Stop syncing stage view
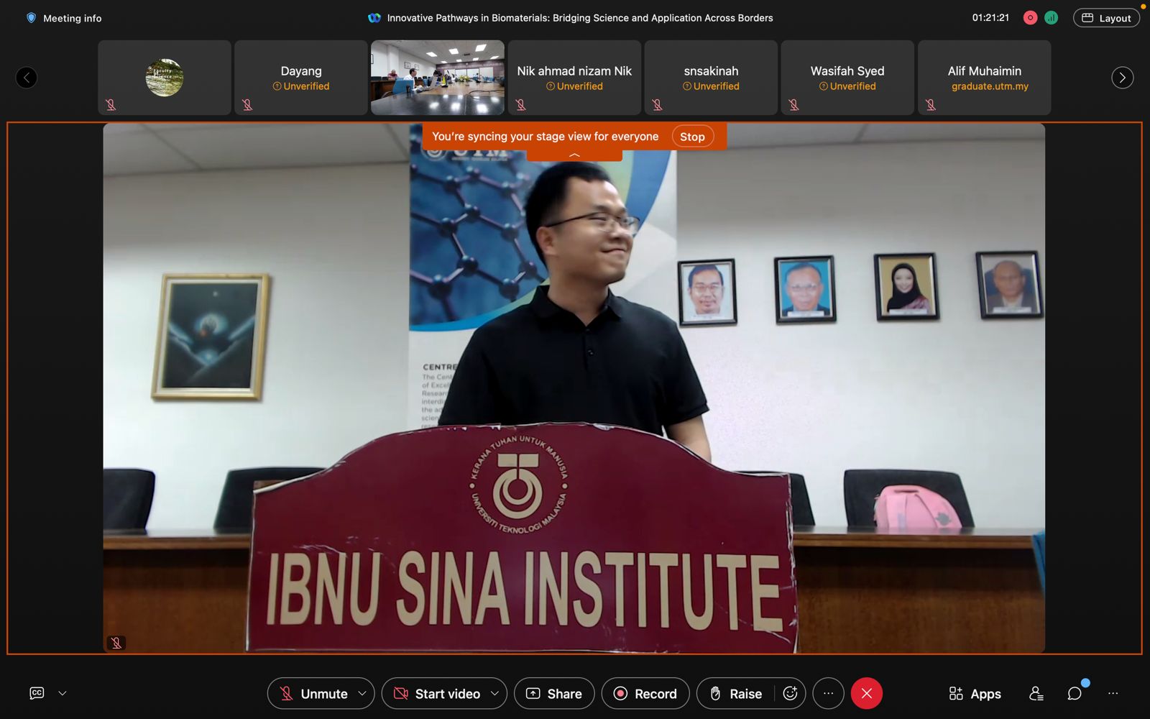Viewport: 1150px width, 719px height. [692, 137]
